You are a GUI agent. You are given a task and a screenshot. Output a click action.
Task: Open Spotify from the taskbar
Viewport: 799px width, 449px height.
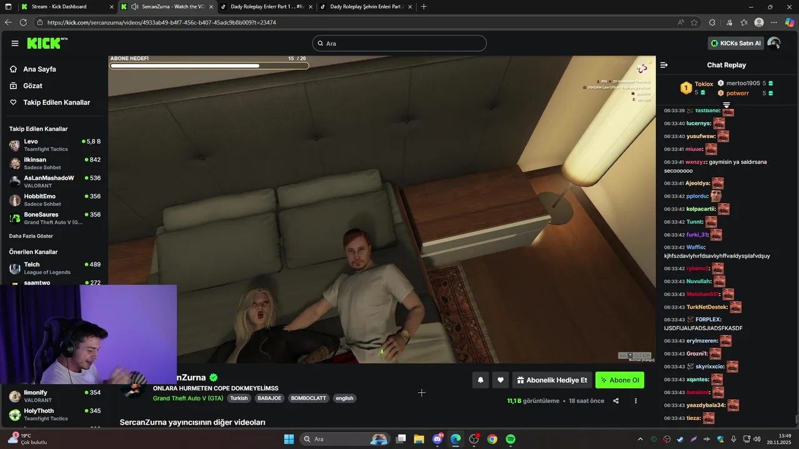[x=511, y=439]
